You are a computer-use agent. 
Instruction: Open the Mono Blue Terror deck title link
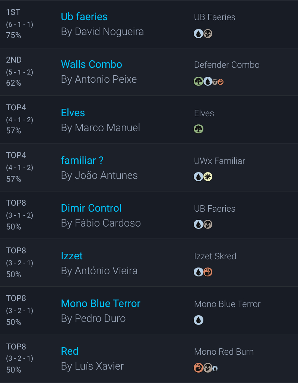point(101,304)
